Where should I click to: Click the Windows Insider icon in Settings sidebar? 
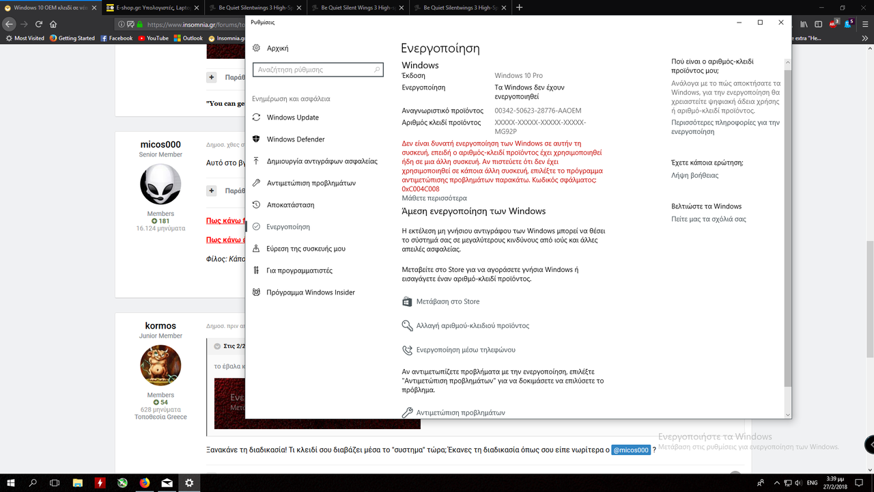(257, 292)
